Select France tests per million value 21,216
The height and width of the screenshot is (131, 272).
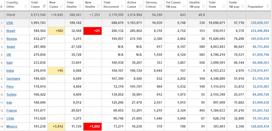tap(239, 111)
